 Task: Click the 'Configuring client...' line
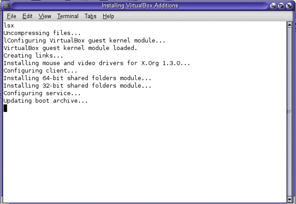pos(40,71)
